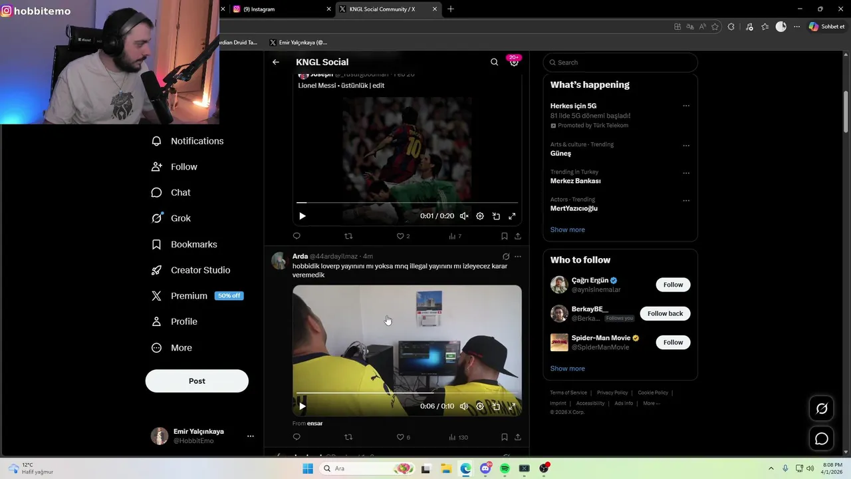
Task: Open Bookmarks in the sidebar
Action: (185, 244)
